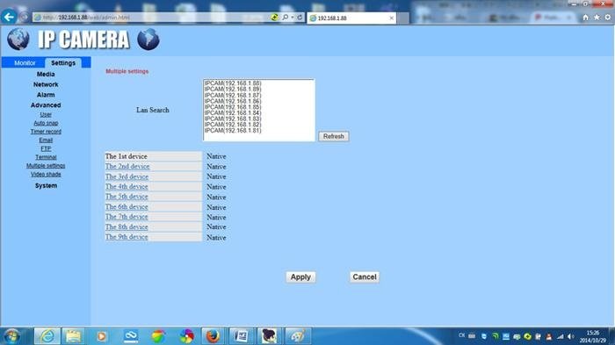Open favorites star icon

pos(597,18)
